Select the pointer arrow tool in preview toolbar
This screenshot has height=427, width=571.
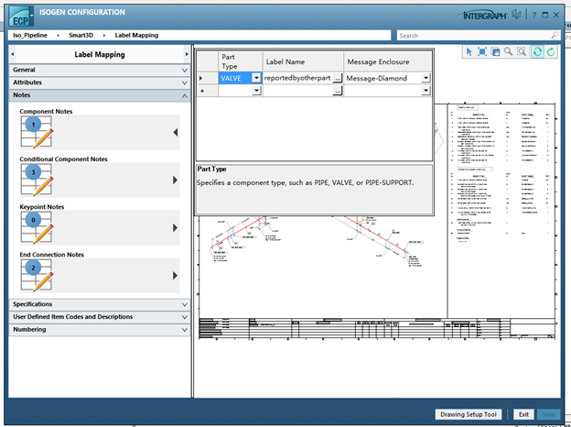pos(469,52)
